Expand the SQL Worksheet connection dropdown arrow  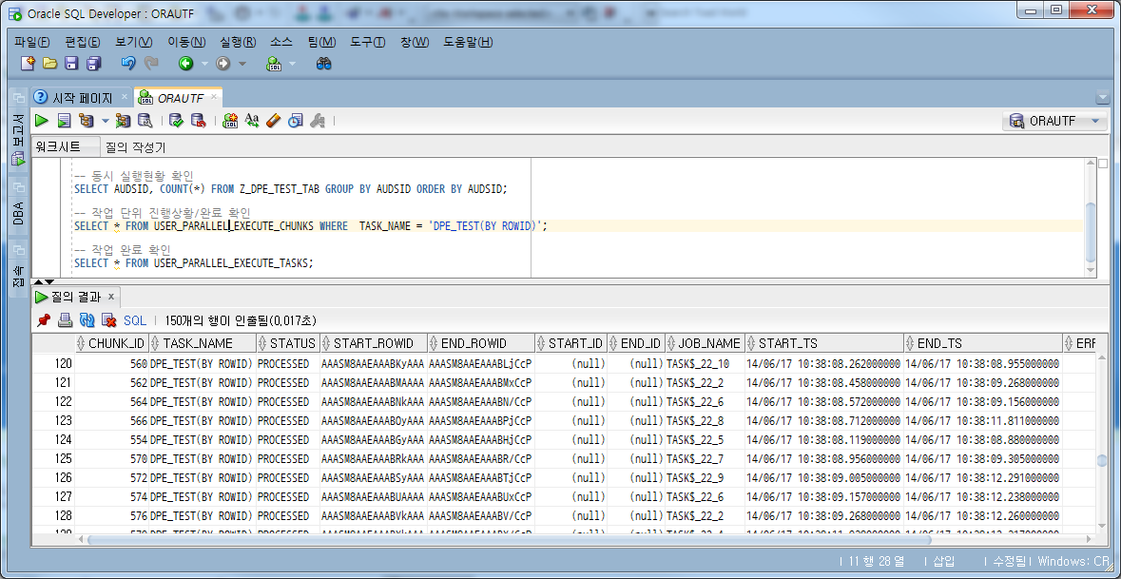coord(292,65)
